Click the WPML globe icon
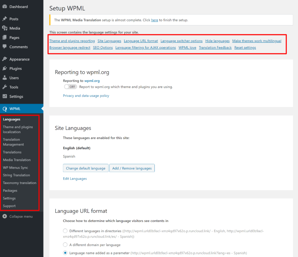 pos(5,108)
